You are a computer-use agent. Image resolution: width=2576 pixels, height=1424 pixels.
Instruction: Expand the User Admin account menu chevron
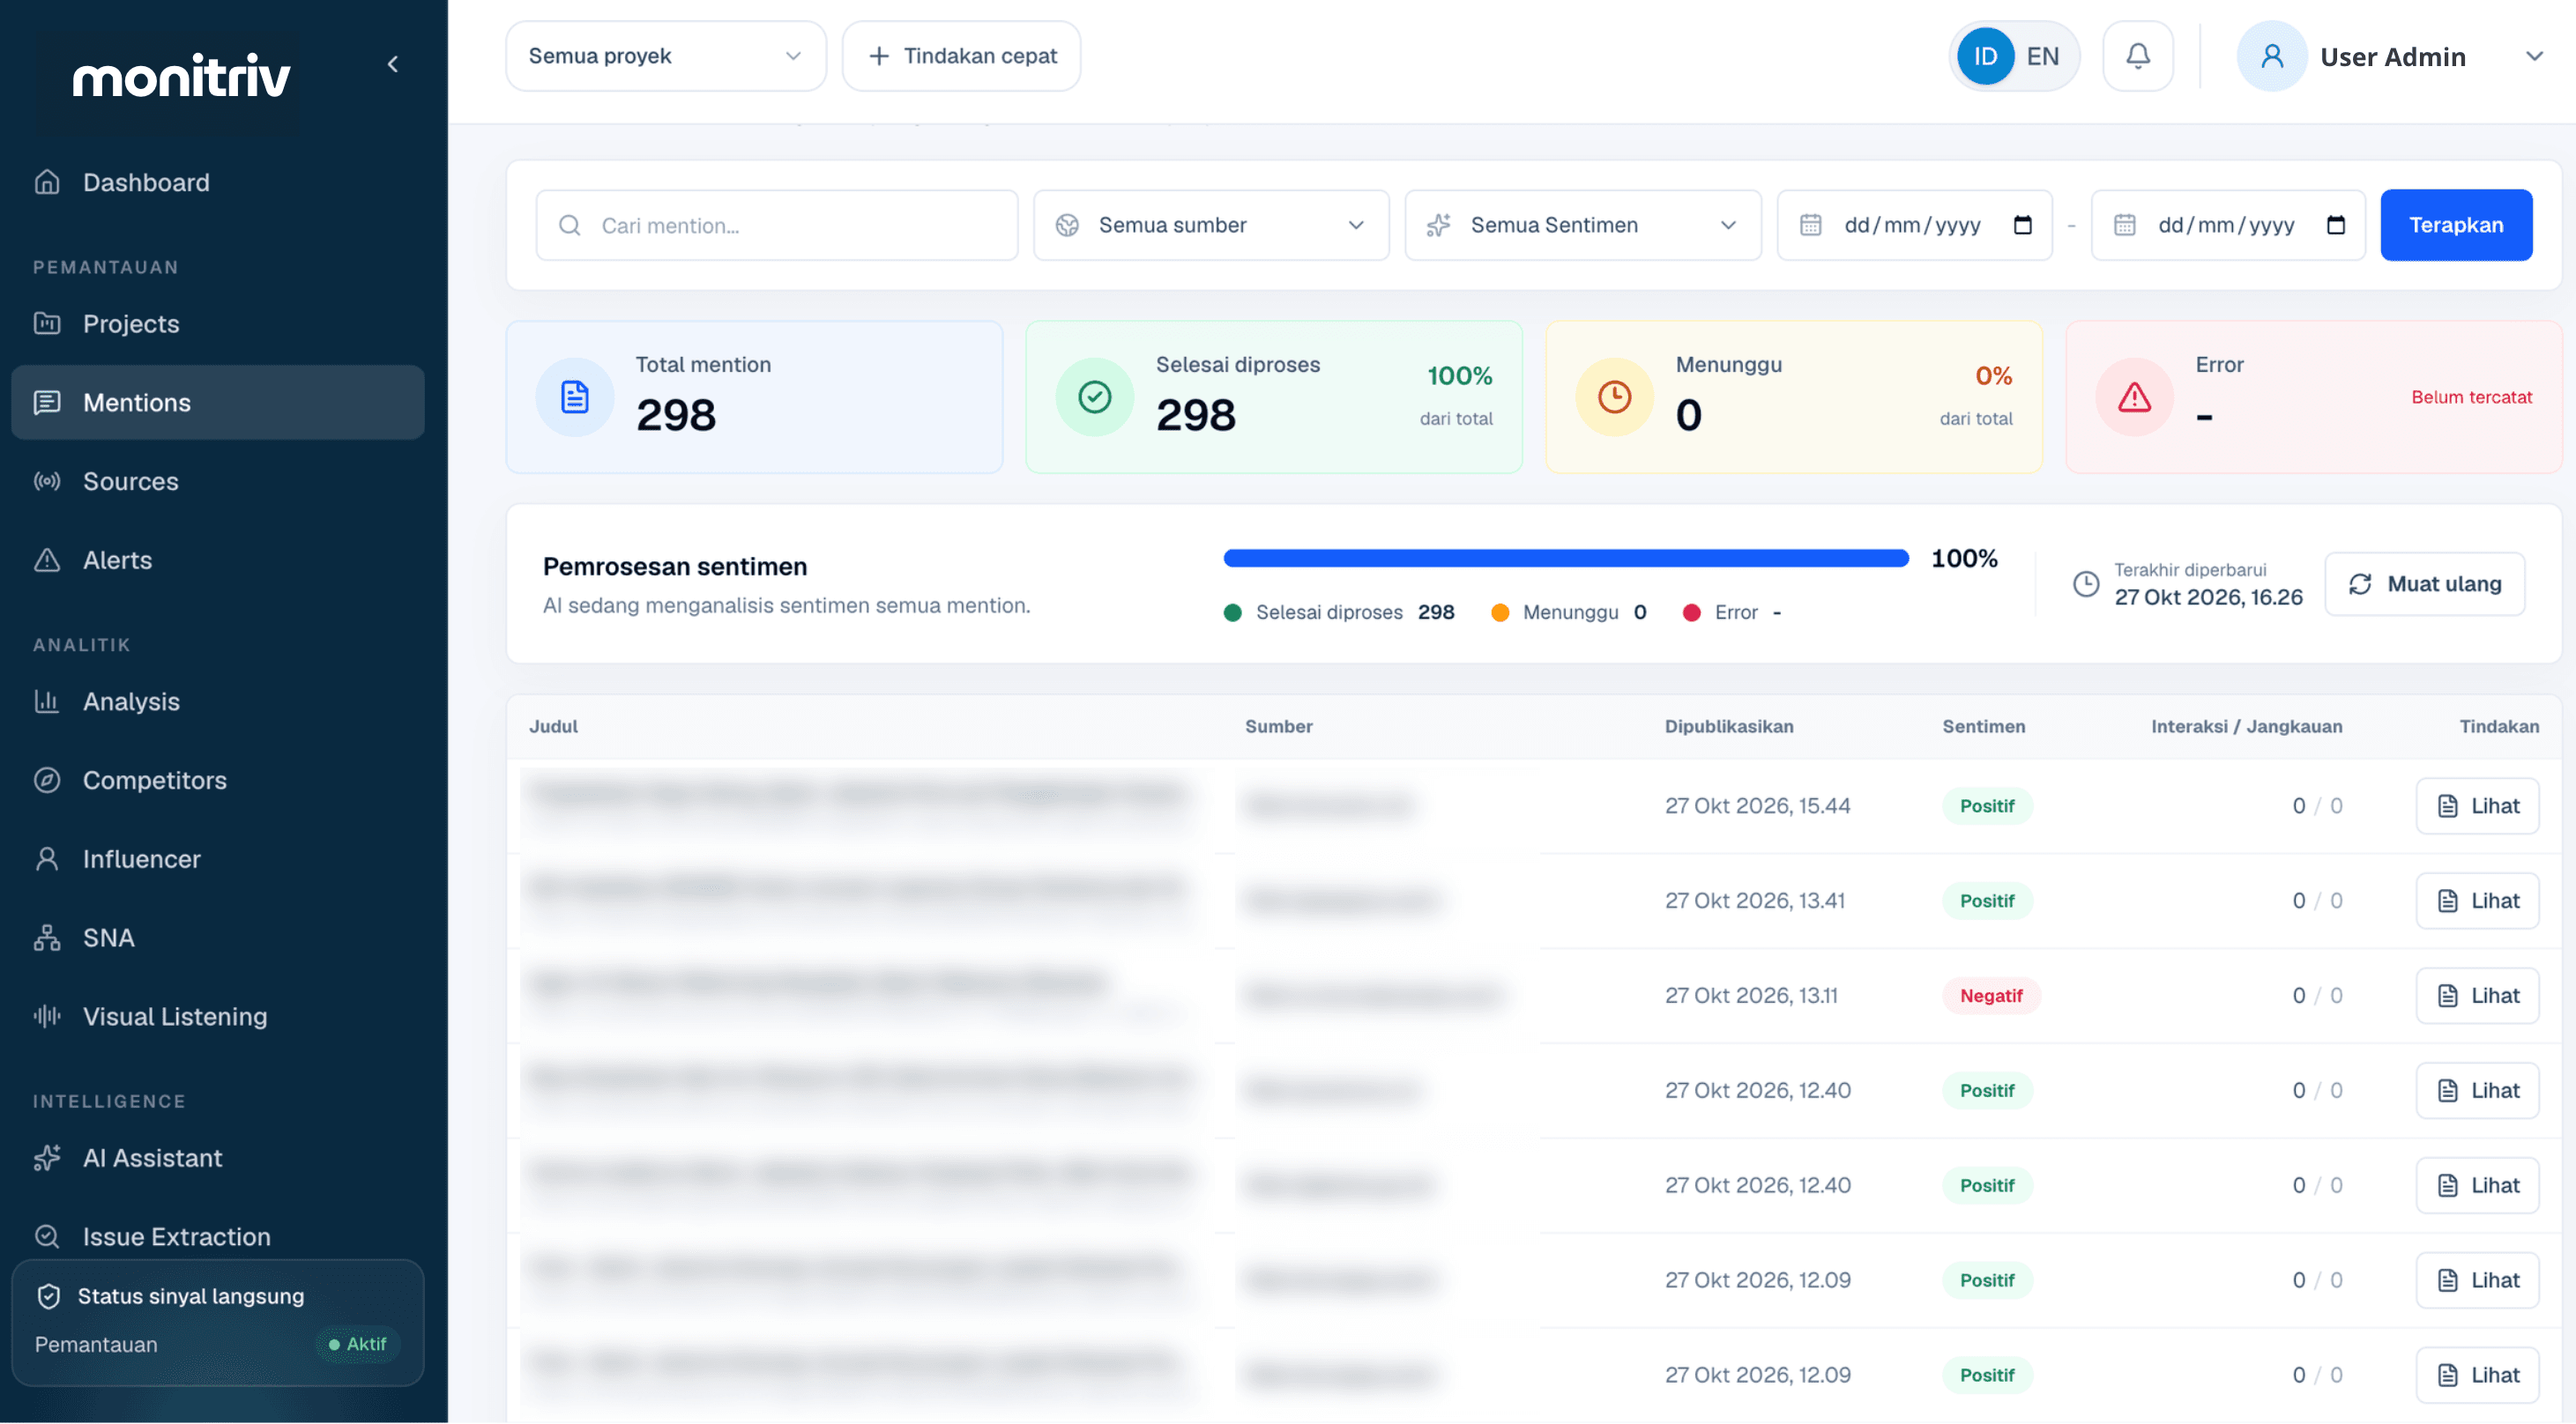pos(2534,56)
